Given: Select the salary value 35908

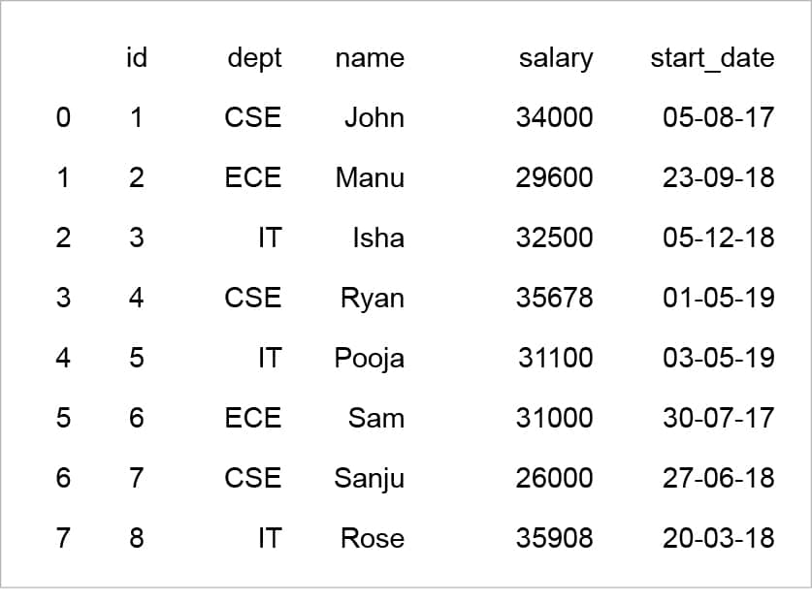Looking at the screenshot, I should click(554, 539).
